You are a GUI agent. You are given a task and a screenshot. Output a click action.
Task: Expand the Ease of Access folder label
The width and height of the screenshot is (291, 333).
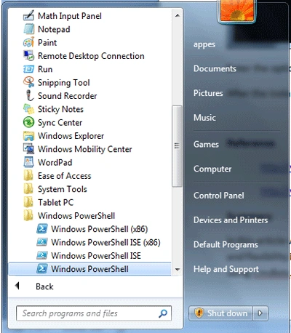[x=65, y=176]
